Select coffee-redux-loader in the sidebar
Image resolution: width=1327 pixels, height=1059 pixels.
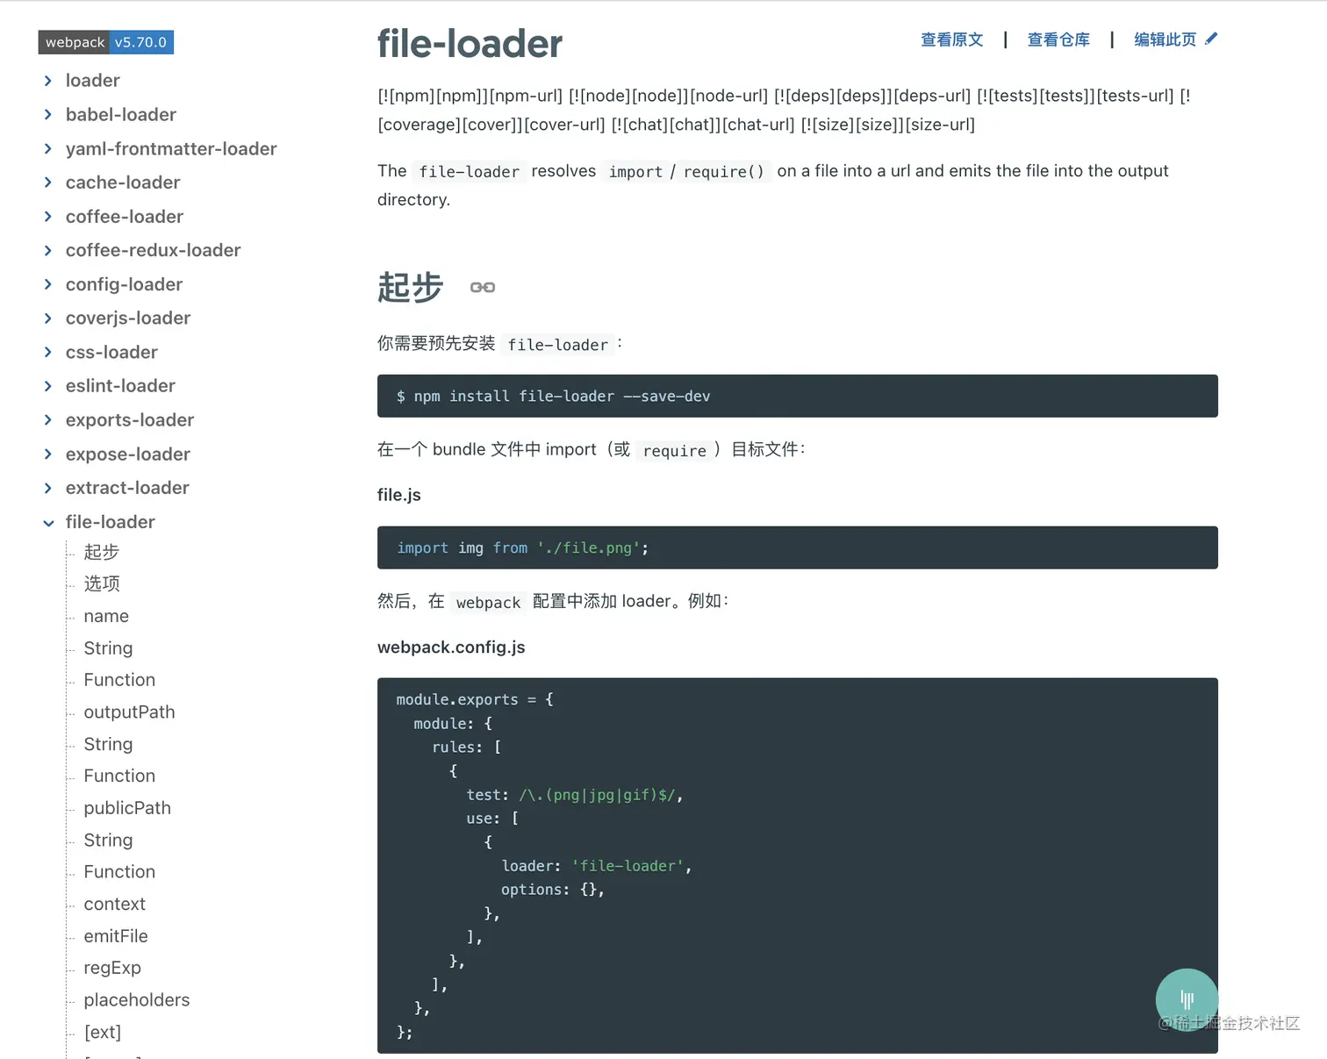pos(154,251)
